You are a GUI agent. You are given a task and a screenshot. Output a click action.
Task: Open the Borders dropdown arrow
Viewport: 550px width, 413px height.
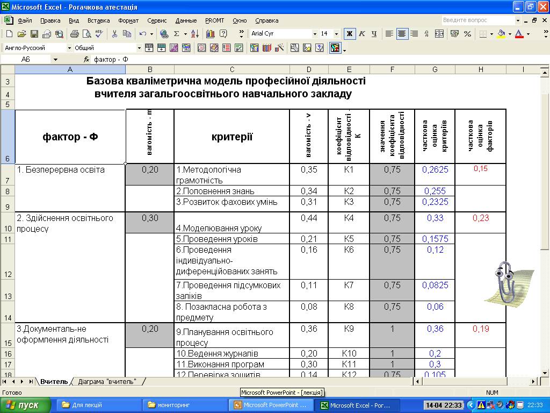coord(492,34)
